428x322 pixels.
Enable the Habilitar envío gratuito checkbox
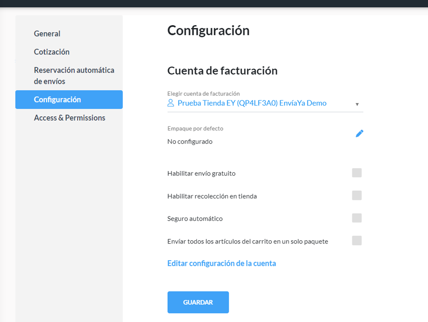[x=357, y=173]
